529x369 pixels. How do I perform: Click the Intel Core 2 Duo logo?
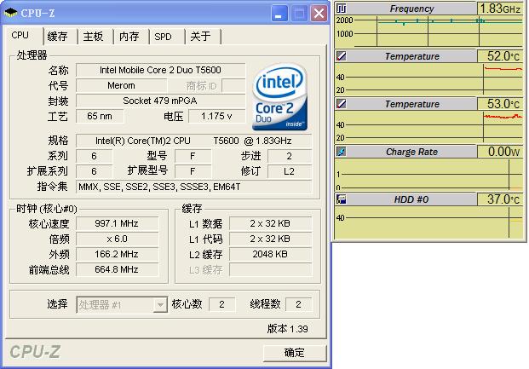(x=279, y=97)
